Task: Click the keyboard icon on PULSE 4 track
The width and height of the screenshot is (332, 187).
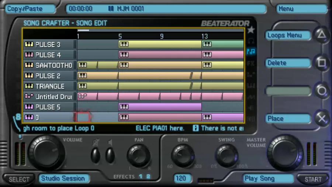Action: point(29,55)
